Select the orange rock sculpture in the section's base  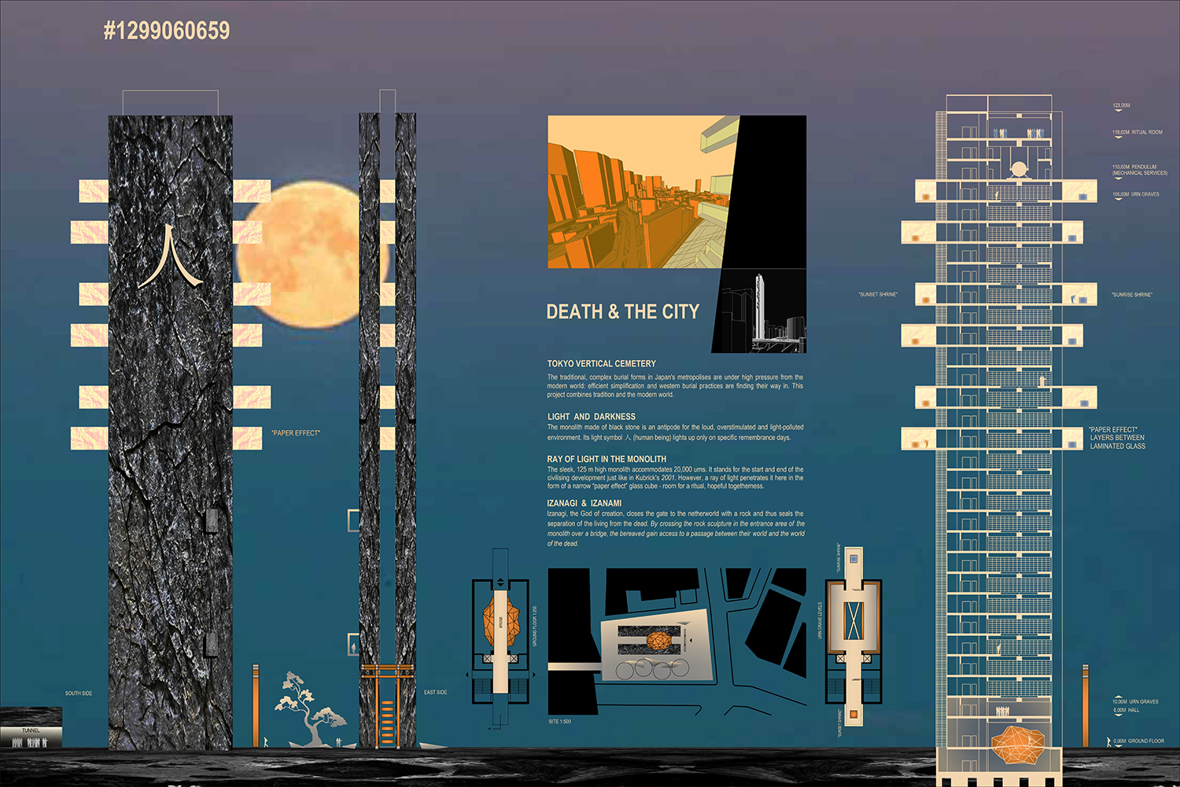[x=1019, y=744]
